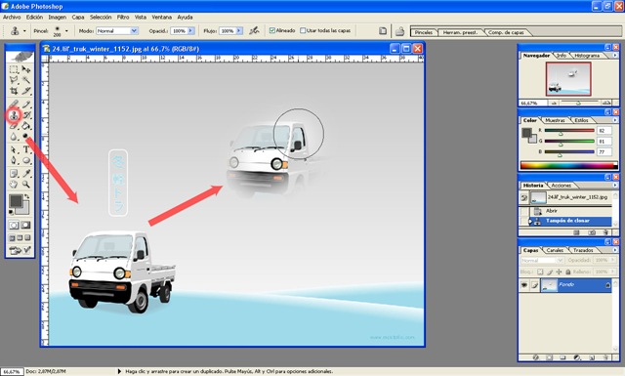This screenshot has width=625, height=376.
Task: Toggle the Alineado checkbox
Action: tap(272, 30)
